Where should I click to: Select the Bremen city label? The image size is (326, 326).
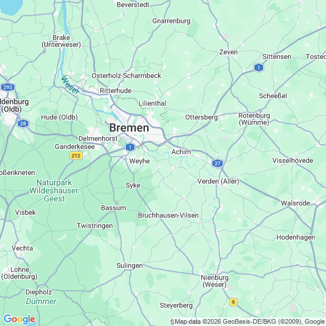129,128
